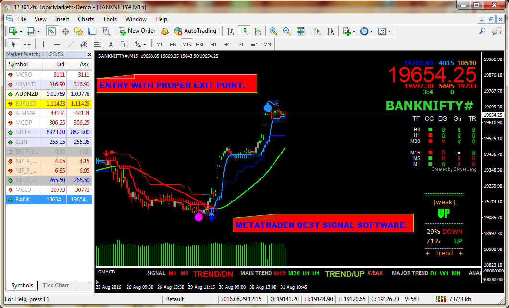
Task: Open the View menu
Action: pos(40,19)
